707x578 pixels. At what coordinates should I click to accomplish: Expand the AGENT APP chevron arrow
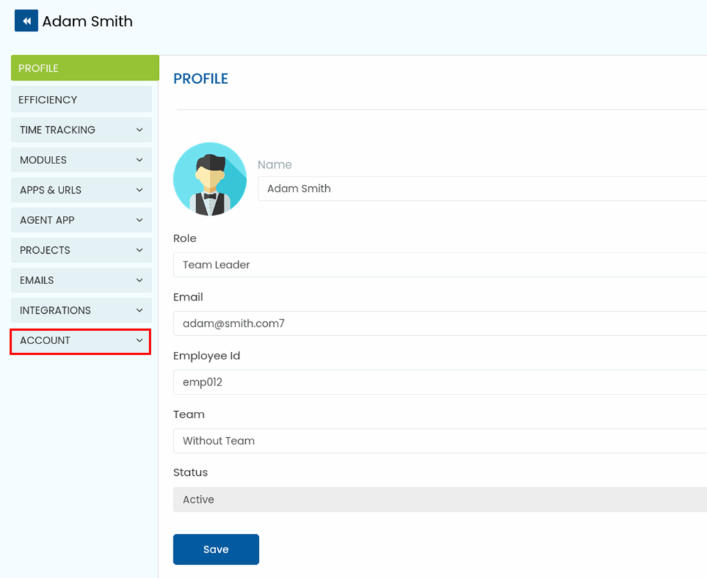click(139, 220)
